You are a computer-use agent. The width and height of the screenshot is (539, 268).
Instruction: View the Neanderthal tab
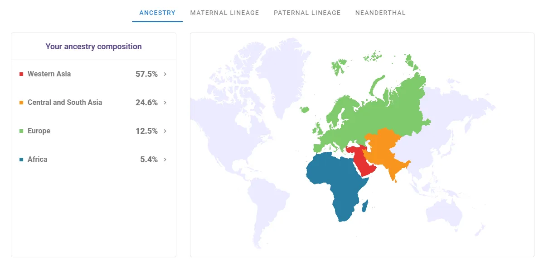click(x=380, y=13)
